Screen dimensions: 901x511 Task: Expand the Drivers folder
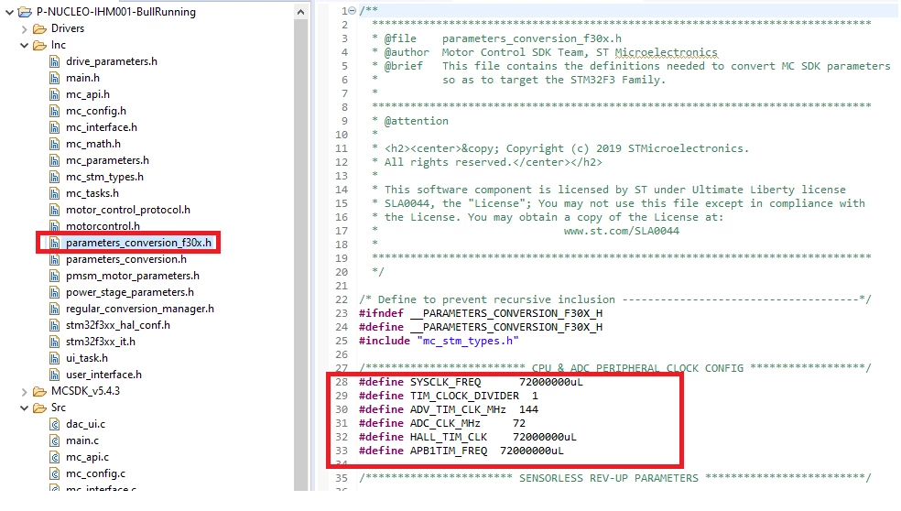click(24, 28)
